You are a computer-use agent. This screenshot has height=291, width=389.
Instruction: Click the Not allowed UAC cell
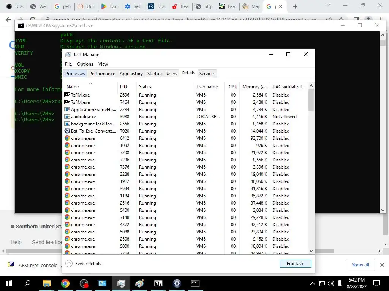[284, 117]
